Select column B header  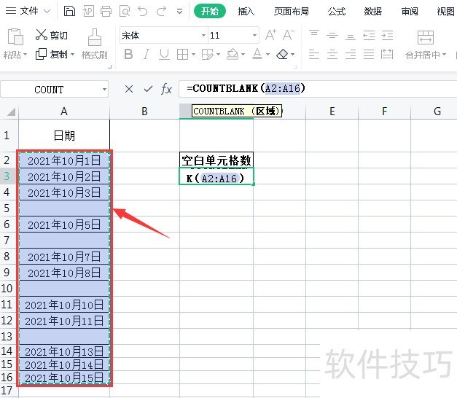tap(144, 112)
